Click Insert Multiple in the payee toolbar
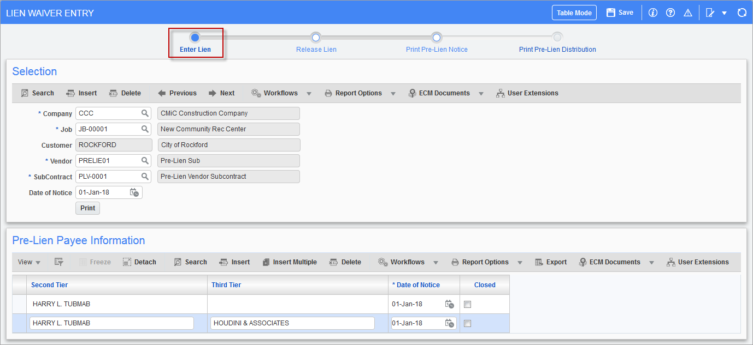Image resolution: width=753 pixels, height=345 pixels. pyautogui.click(x=289, y=262)
